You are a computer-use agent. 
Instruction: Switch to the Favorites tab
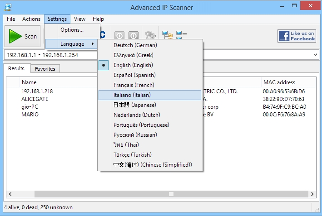tap(45, 69)
